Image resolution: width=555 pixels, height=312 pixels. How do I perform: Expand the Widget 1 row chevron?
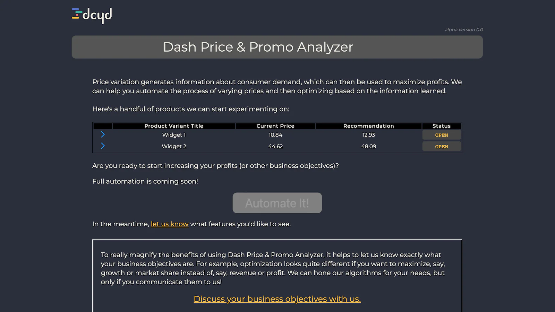pos(103,135)
